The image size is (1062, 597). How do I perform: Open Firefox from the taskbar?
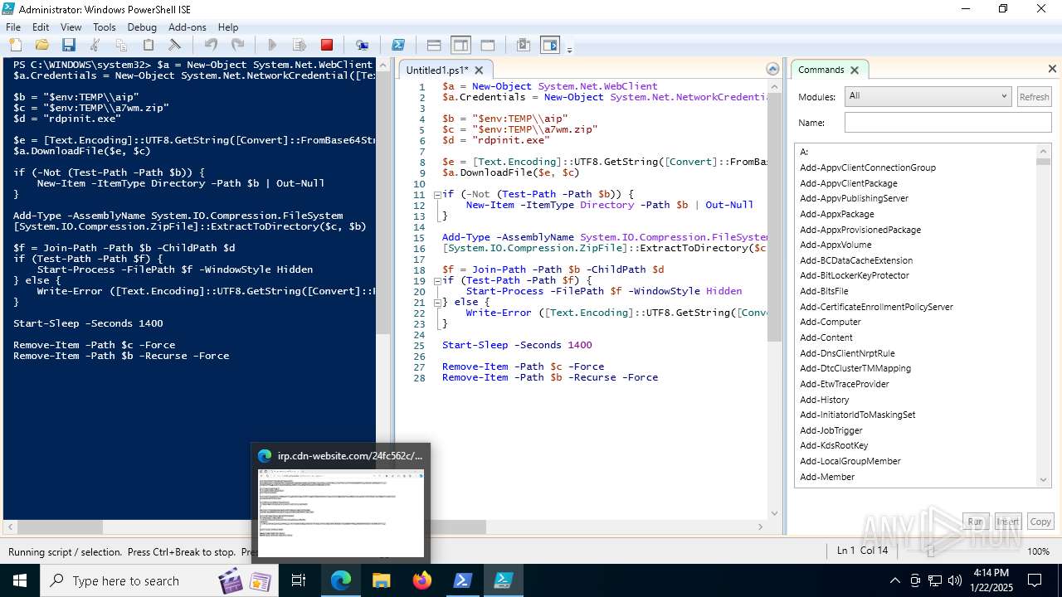421,580
